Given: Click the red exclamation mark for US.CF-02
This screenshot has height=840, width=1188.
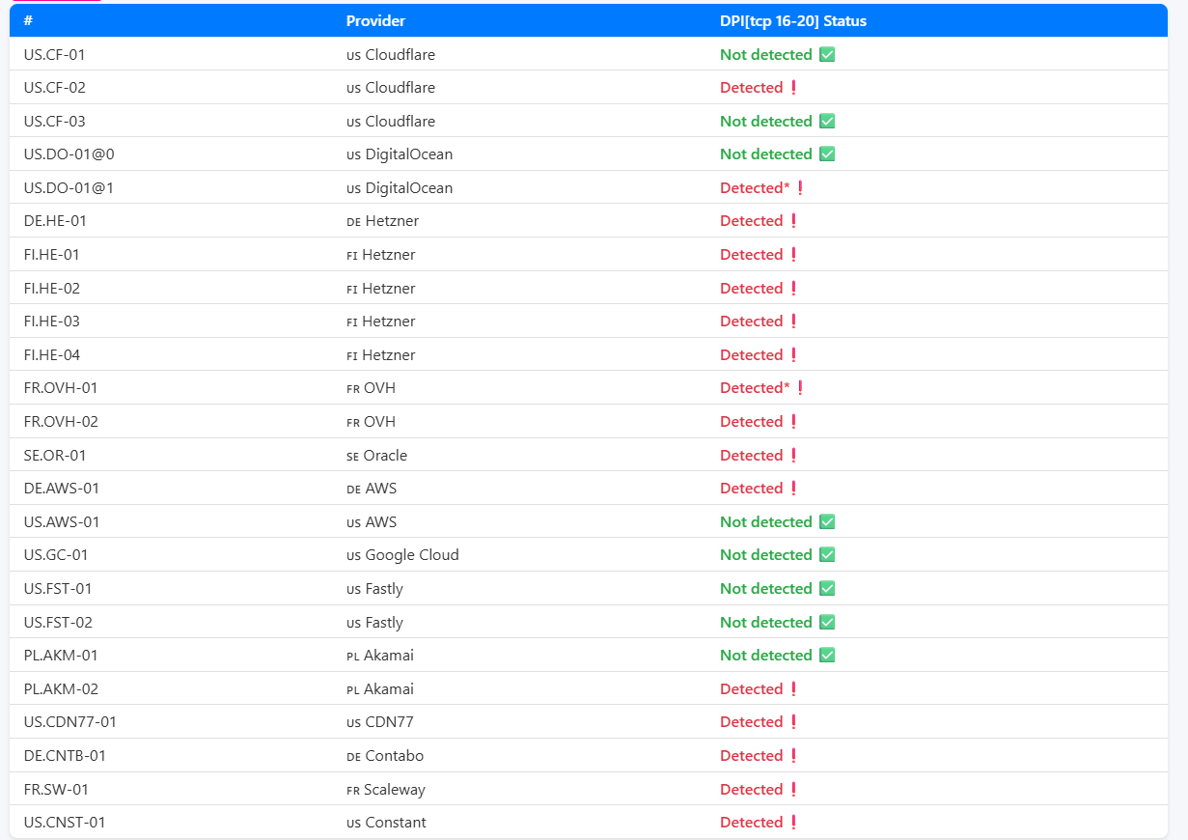Looking at the screenshot, I should (793, 88).
